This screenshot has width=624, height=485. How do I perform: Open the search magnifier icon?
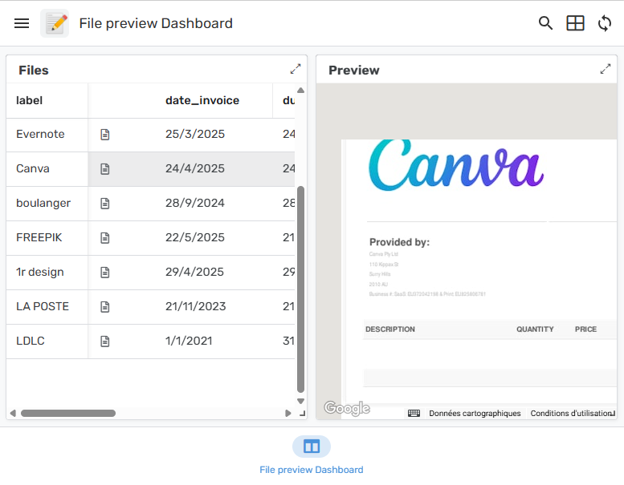(545, 23)
